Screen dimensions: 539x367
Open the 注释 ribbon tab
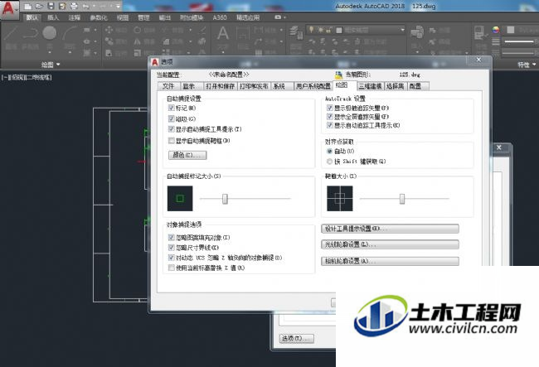tap(75, 17)
